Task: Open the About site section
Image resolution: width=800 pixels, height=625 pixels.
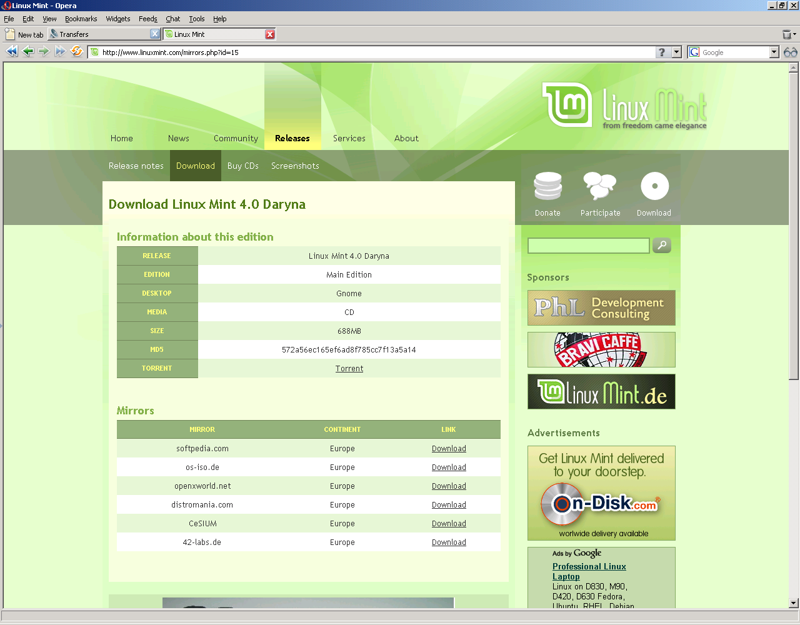Action: pos(406,138)
